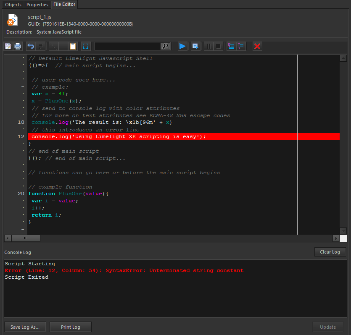Click 'Script Exited' in the console log

(x=26, y=277)
